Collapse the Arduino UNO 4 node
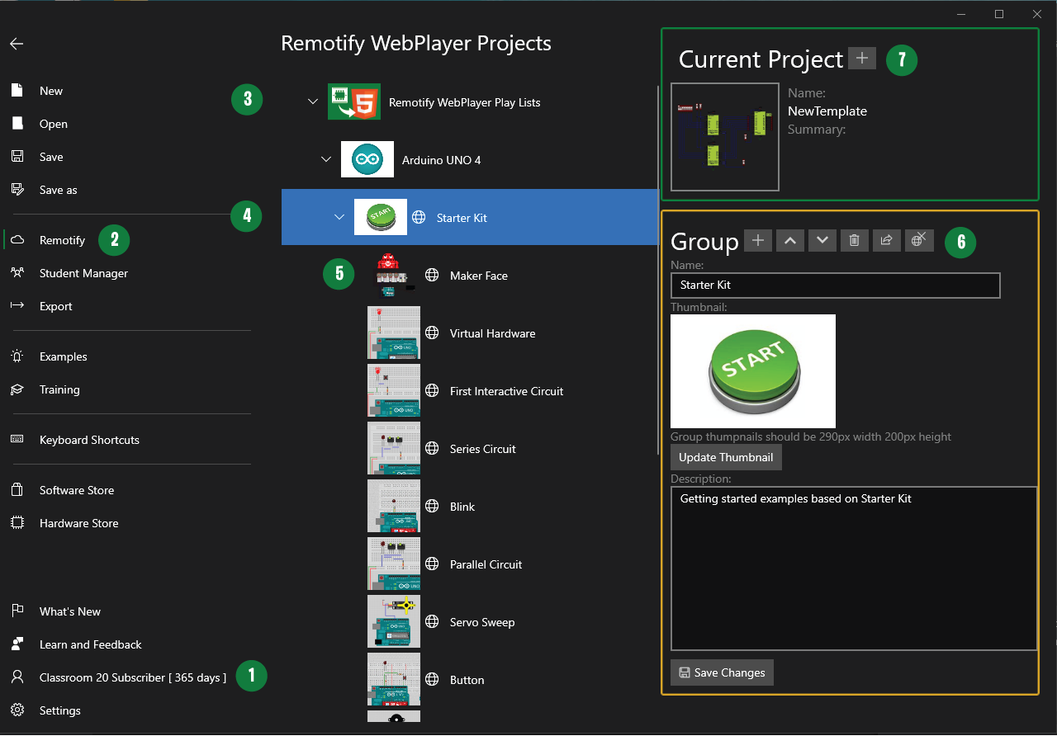The image size is (1057, 736). (x=325, y=160)
